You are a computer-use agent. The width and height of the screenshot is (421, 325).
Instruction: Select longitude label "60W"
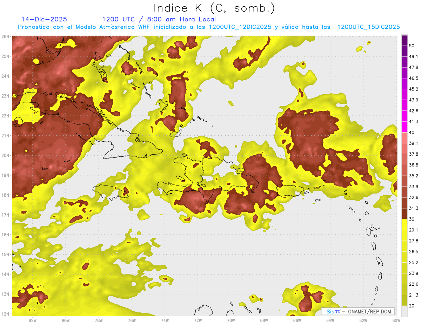396,320
